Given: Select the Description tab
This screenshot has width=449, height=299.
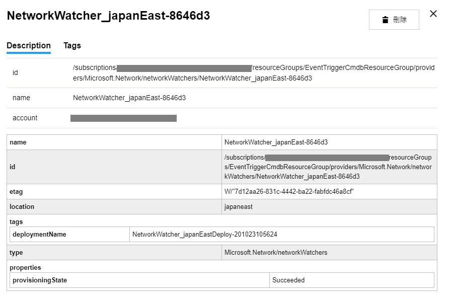Looking at the screenshot, I should tap(29, 45).
